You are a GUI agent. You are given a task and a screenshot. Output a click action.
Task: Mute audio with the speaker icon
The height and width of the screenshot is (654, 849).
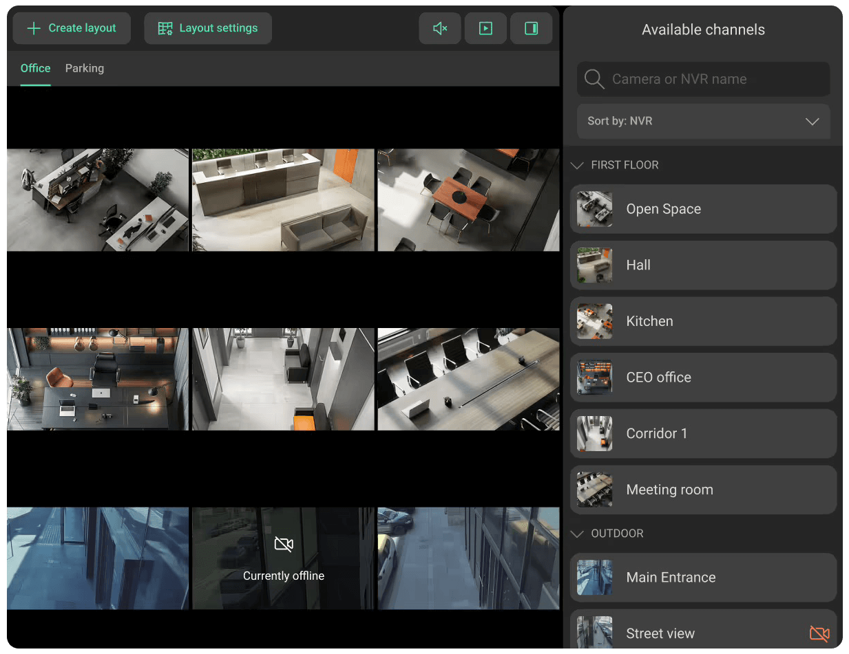(x=440, y=28)
